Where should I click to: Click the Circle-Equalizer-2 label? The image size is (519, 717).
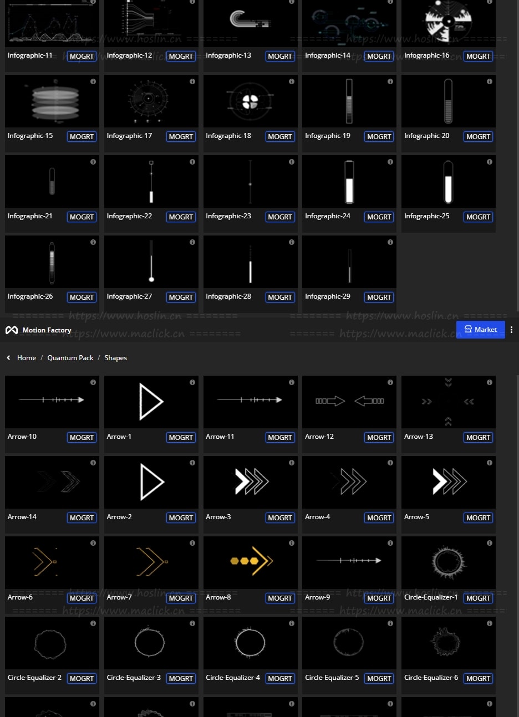click(34, 678)
